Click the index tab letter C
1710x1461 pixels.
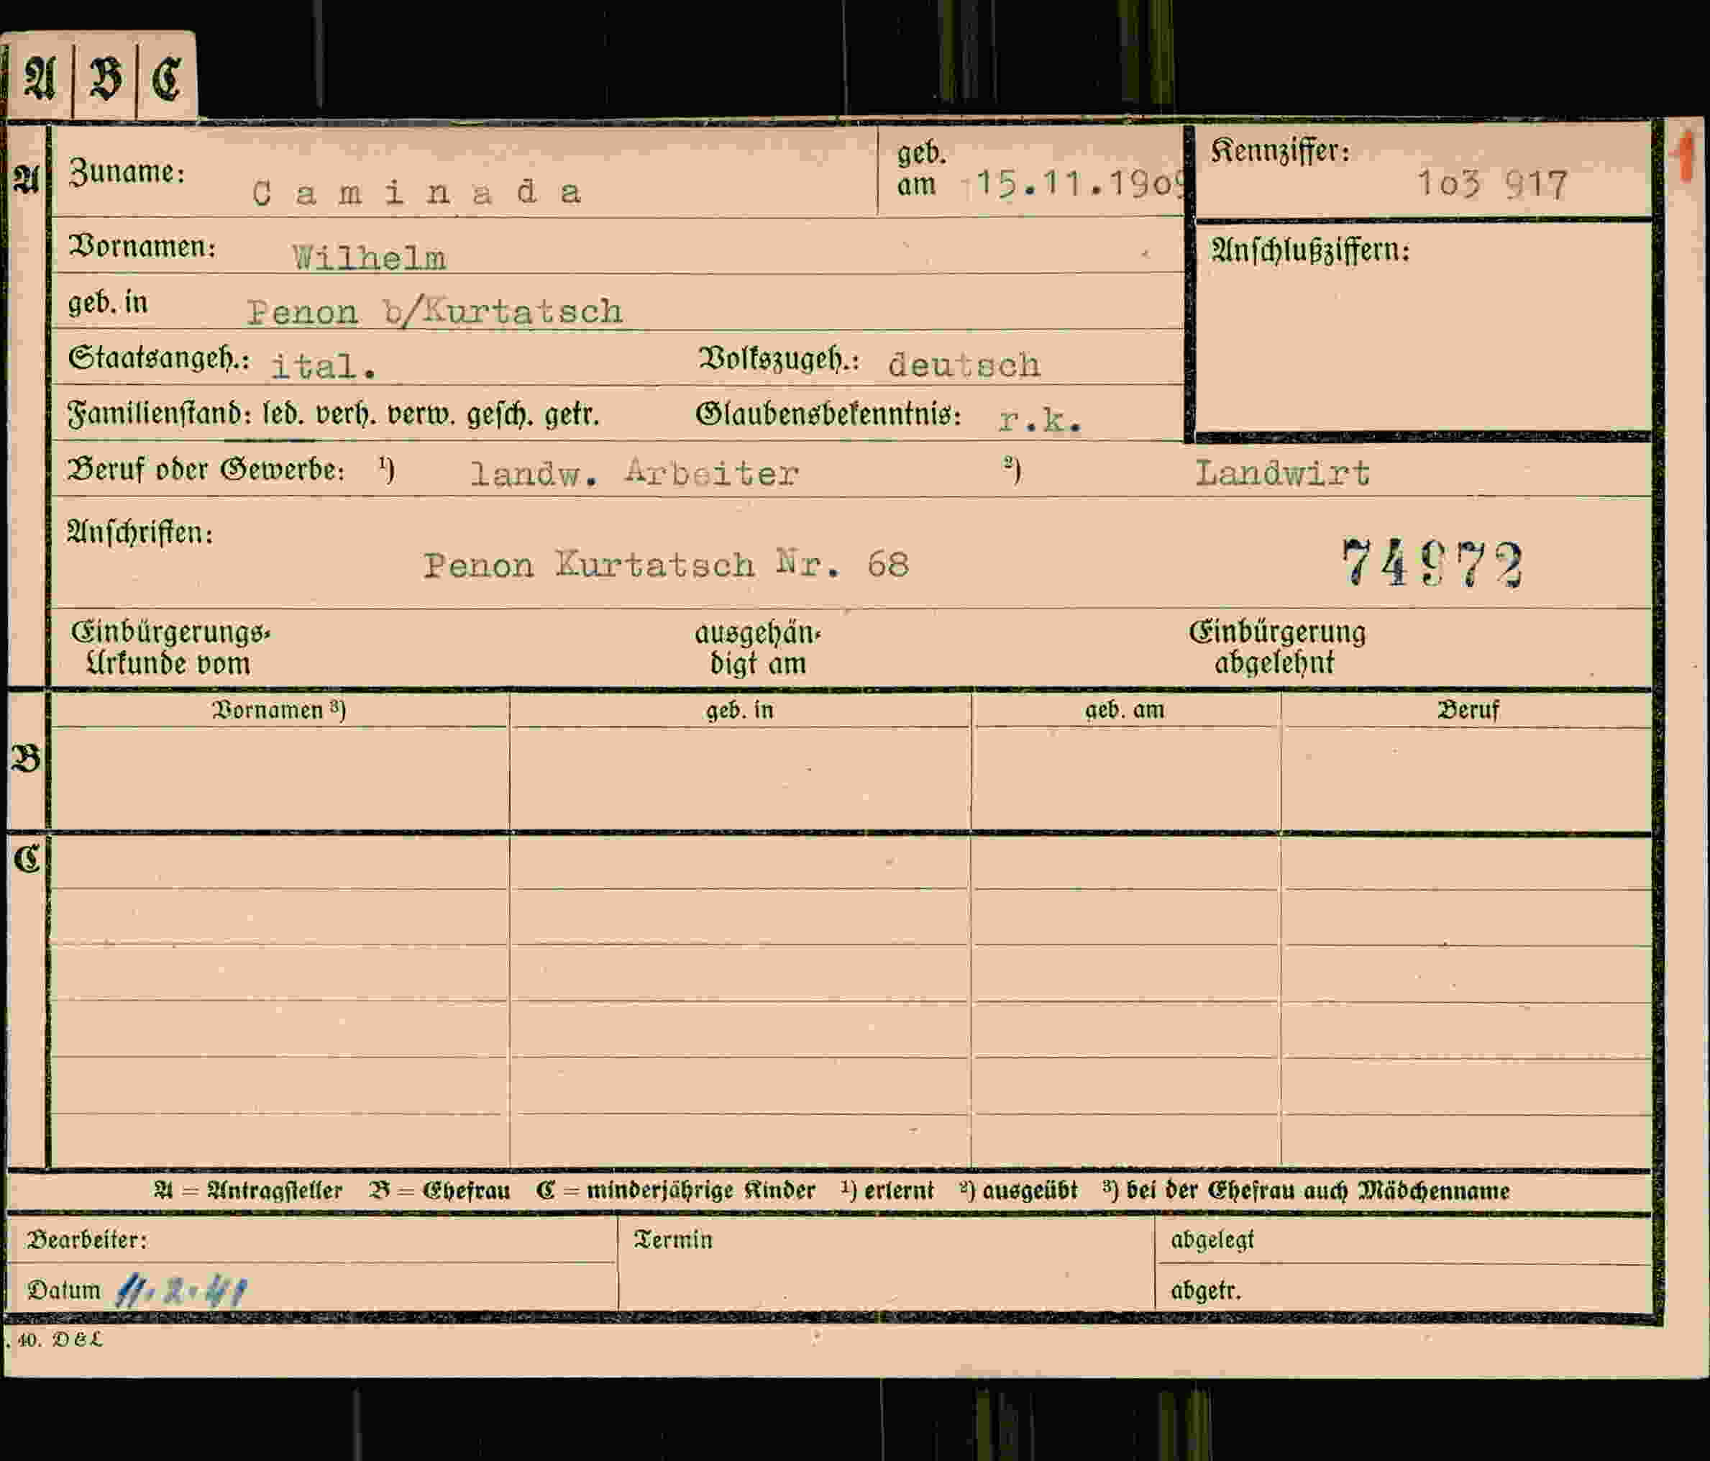167,79
